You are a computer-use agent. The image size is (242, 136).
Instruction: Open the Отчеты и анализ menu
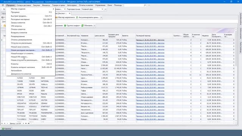pos(86,5)
